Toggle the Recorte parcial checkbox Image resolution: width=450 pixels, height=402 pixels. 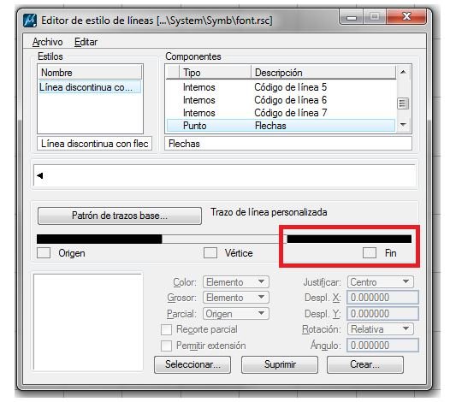click(167, 329)
